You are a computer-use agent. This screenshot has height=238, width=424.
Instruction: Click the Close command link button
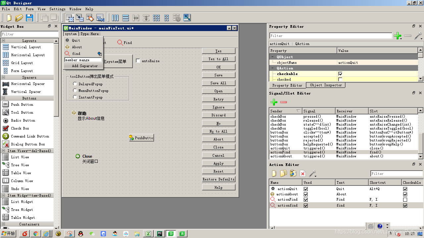(87, 159)
